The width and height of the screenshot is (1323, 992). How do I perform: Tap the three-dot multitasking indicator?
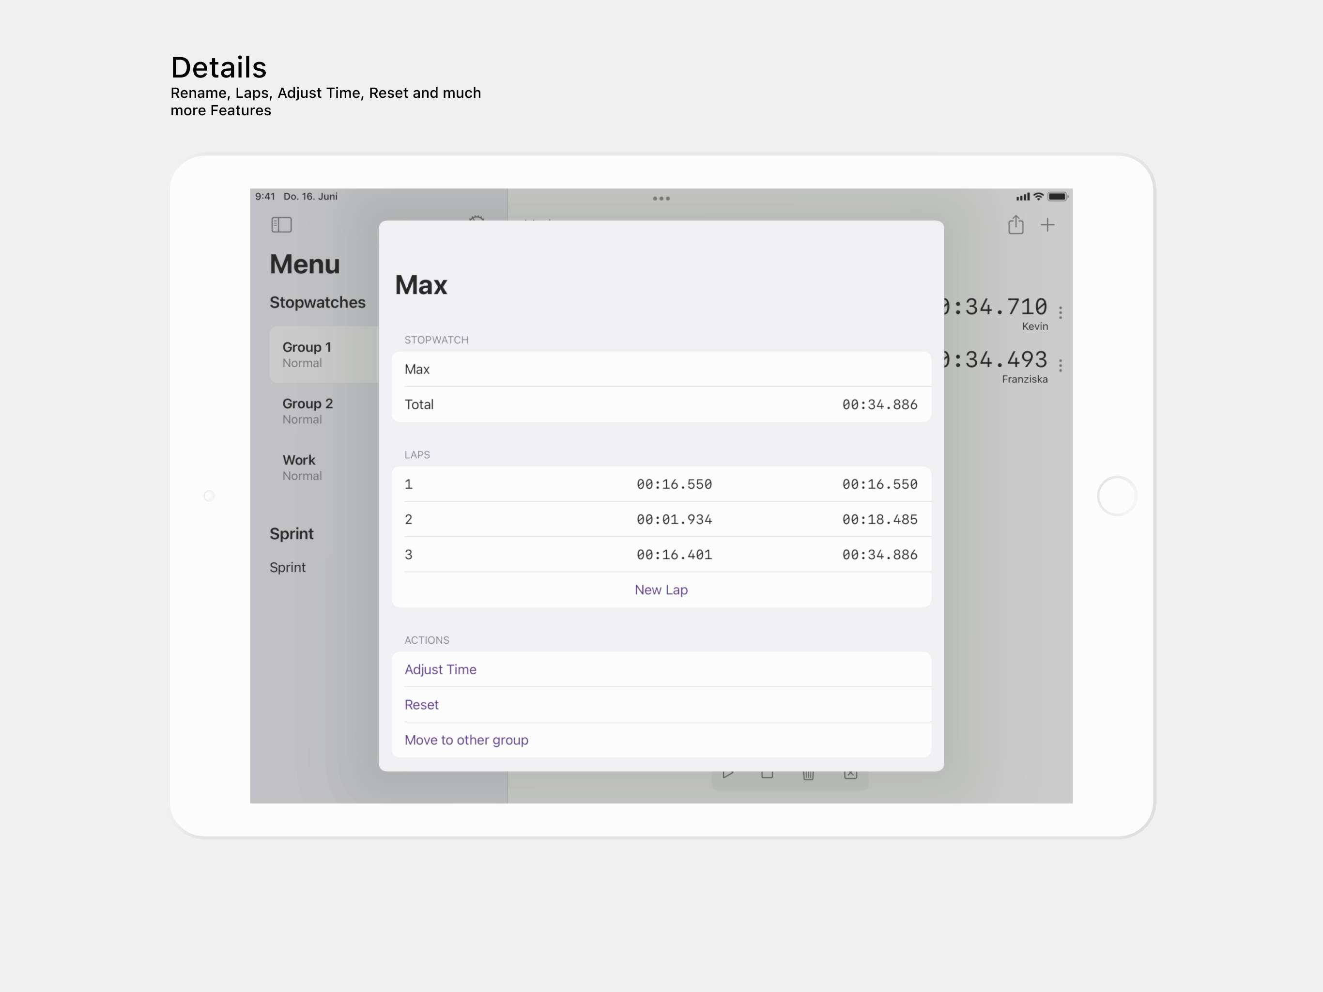pyautogui.click(x=661, y=198)
